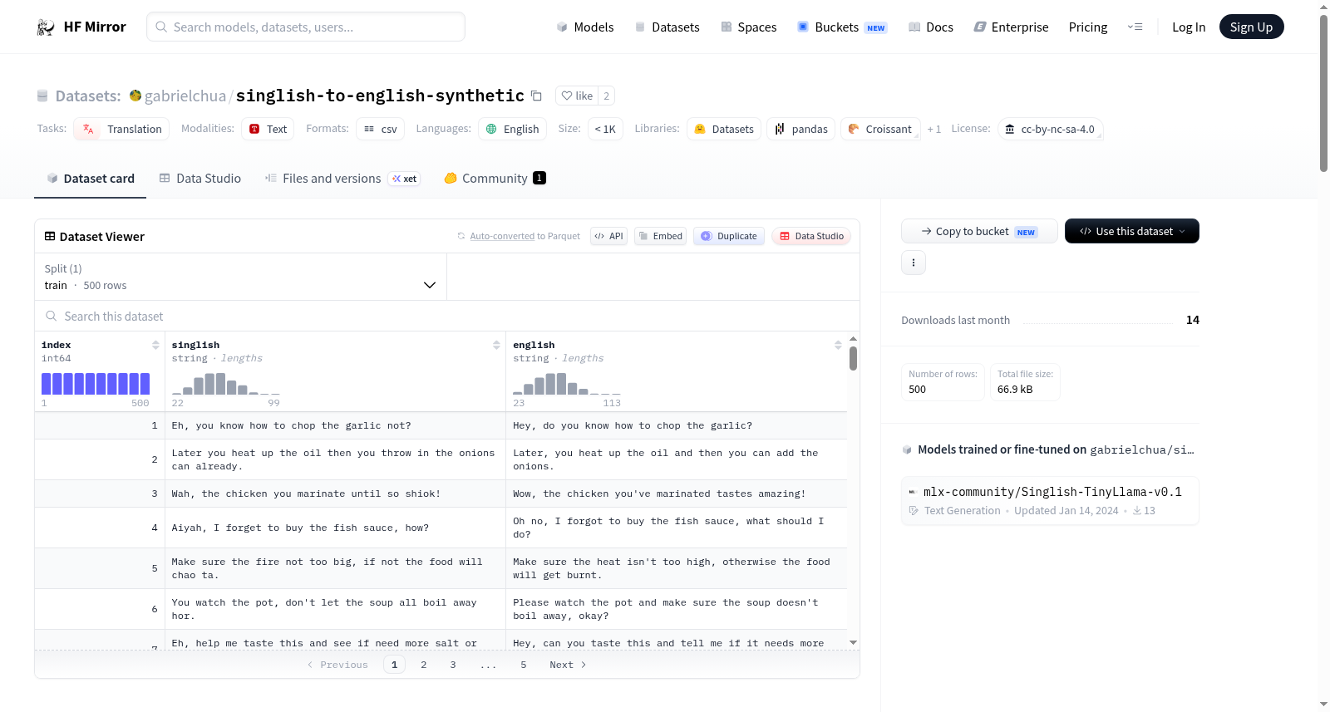Image resolution: width=1330 pixels, height=712 pixels.
Task: Click the english lengths histogram
Action: point(567,383)
